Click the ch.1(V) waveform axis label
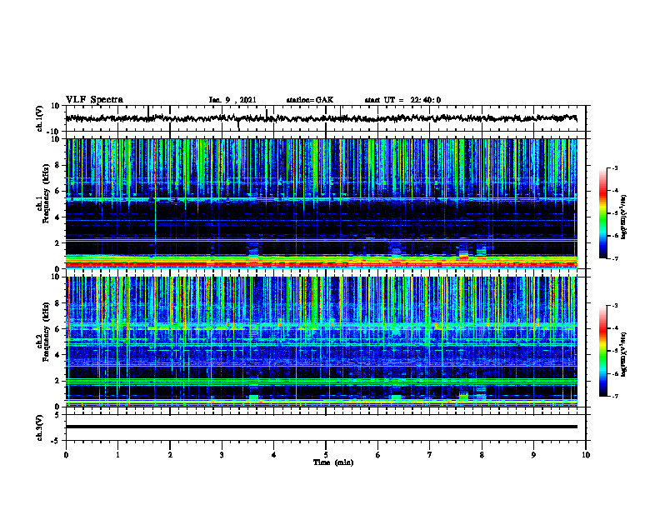 (x=40, y=118)
